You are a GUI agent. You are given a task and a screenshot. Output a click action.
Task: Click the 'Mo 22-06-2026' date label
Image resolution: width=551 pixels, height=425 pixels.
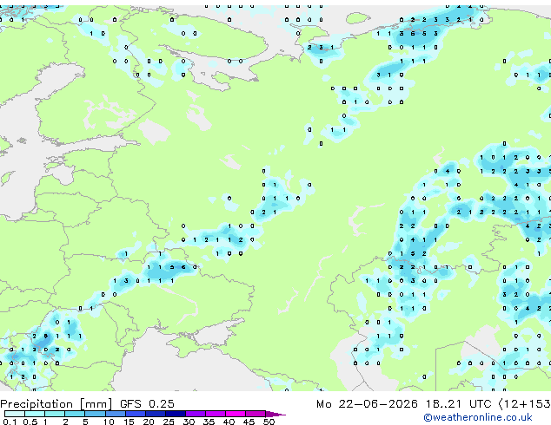[x=367, y=404]
